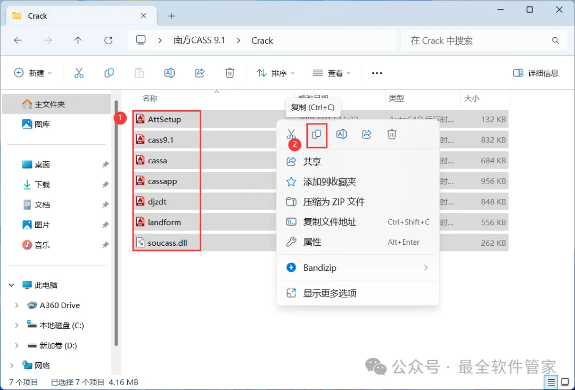
Task: Open 主文件夹 in the sidebar
Action: pyautogui.click(x=56, y=104)
